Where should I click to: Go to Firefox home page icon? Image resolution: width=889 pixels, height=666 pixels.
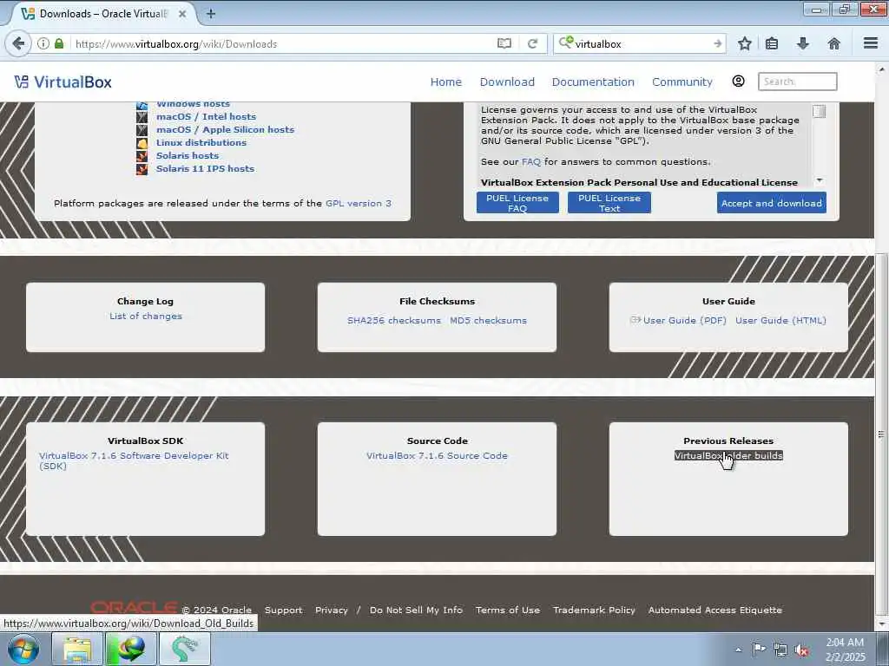(x=834, y=43)
